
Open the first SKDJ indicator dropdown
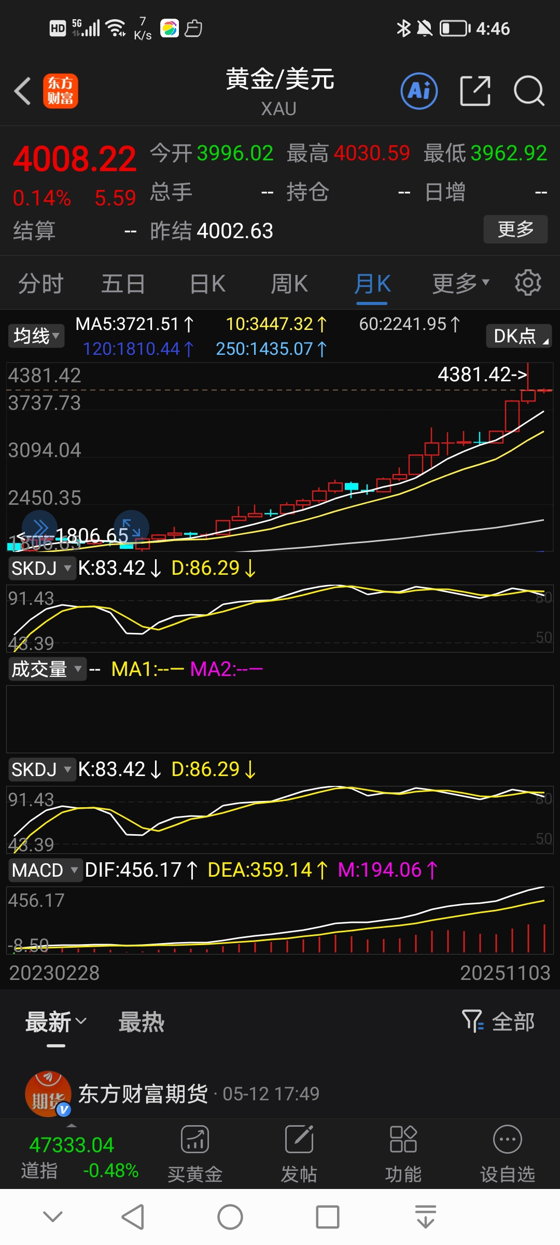[x=41, y=568]
